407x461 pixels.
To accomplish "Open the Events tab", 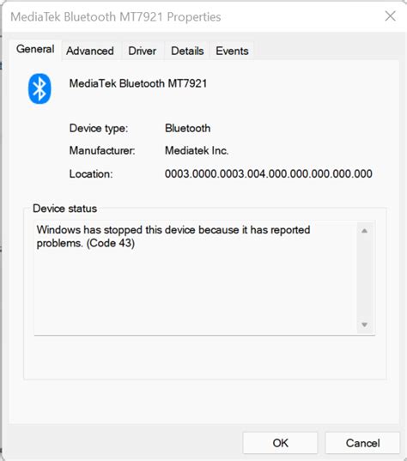I will 232,52.
